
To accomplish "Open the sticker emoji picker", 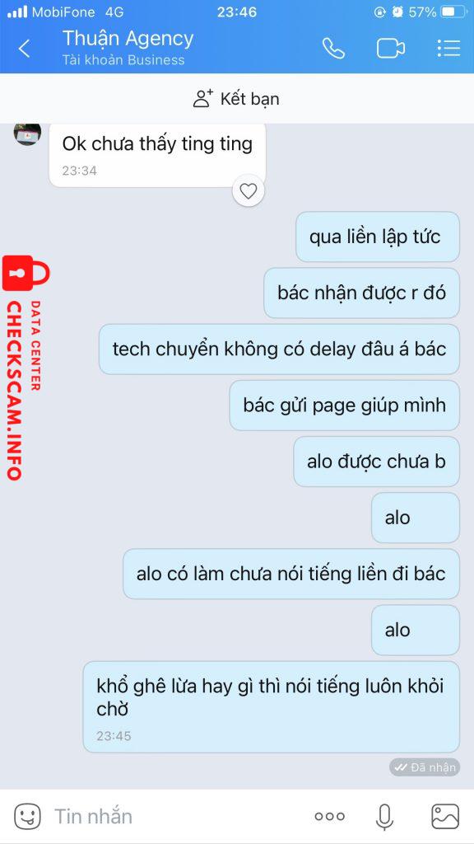I will tap(27, 817).
